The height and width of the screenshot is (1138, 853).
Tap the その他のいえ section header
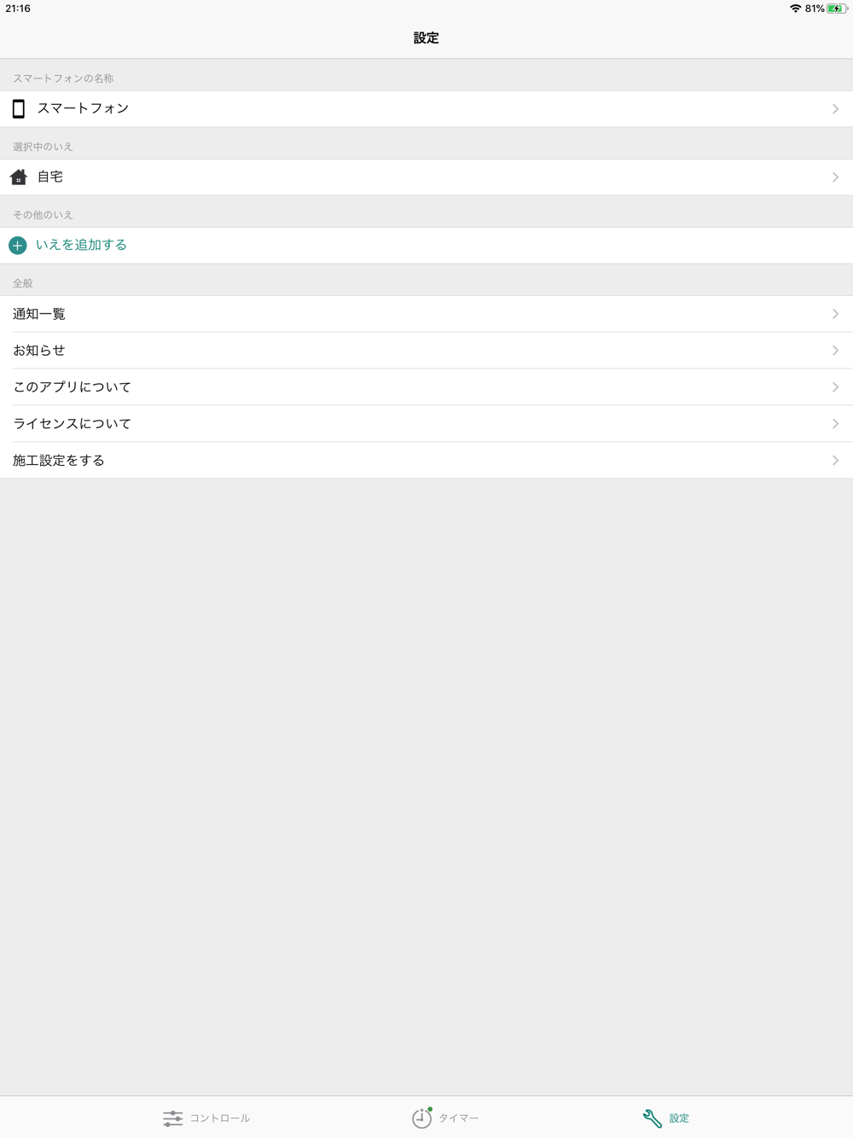43,215
